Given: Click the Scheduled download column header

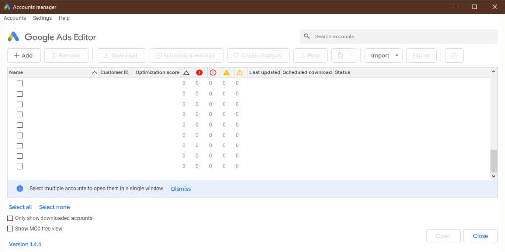Looking at the screenshot, I should (x=307, y=72).
